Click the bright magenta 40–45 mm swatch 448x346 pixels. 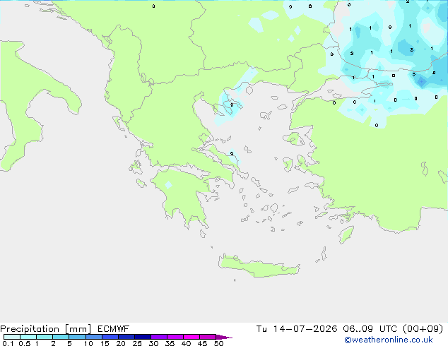pyautogui.click(x=191, y=337)
